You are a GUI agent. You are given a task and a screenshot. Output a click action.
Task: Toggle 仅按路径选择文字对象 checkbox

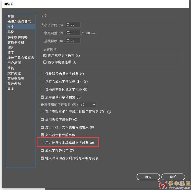pyautogui.click(x=43, y=74)
